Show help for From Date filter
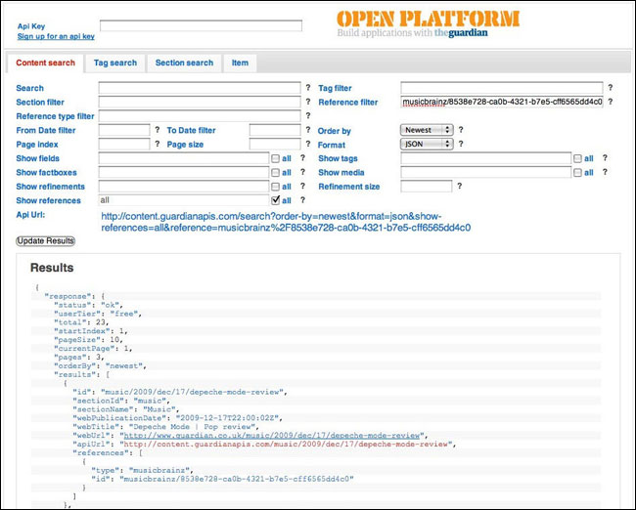The height and width of the screenshot is (510, 636). (x=158, y=130)
